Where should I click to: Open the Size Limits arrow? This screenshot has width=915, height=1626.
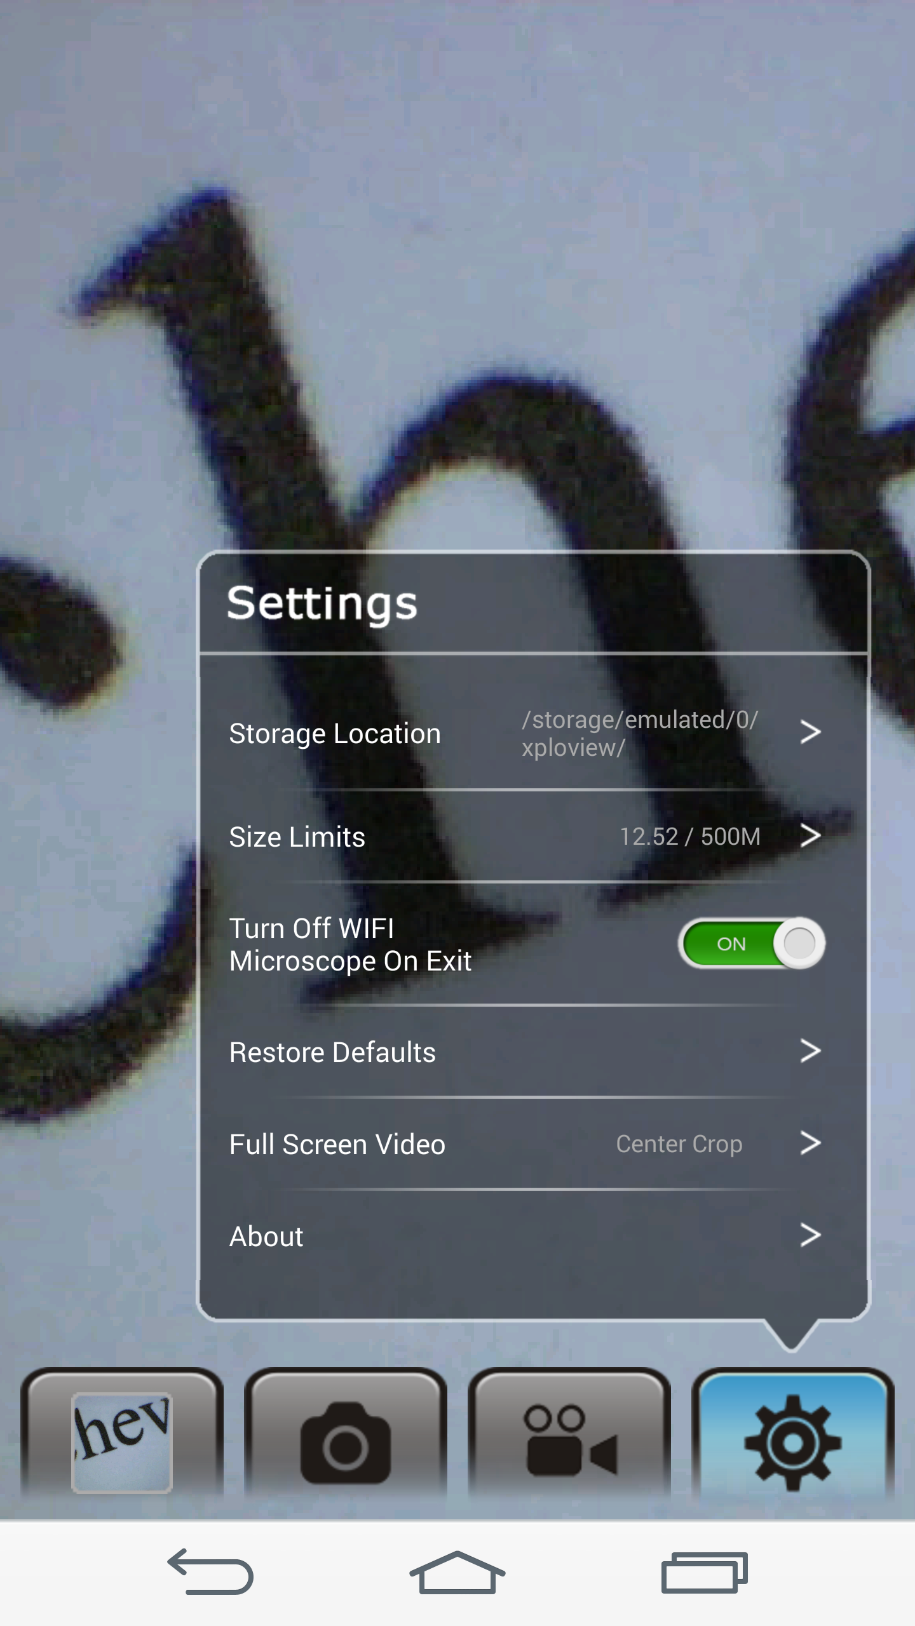810,836
